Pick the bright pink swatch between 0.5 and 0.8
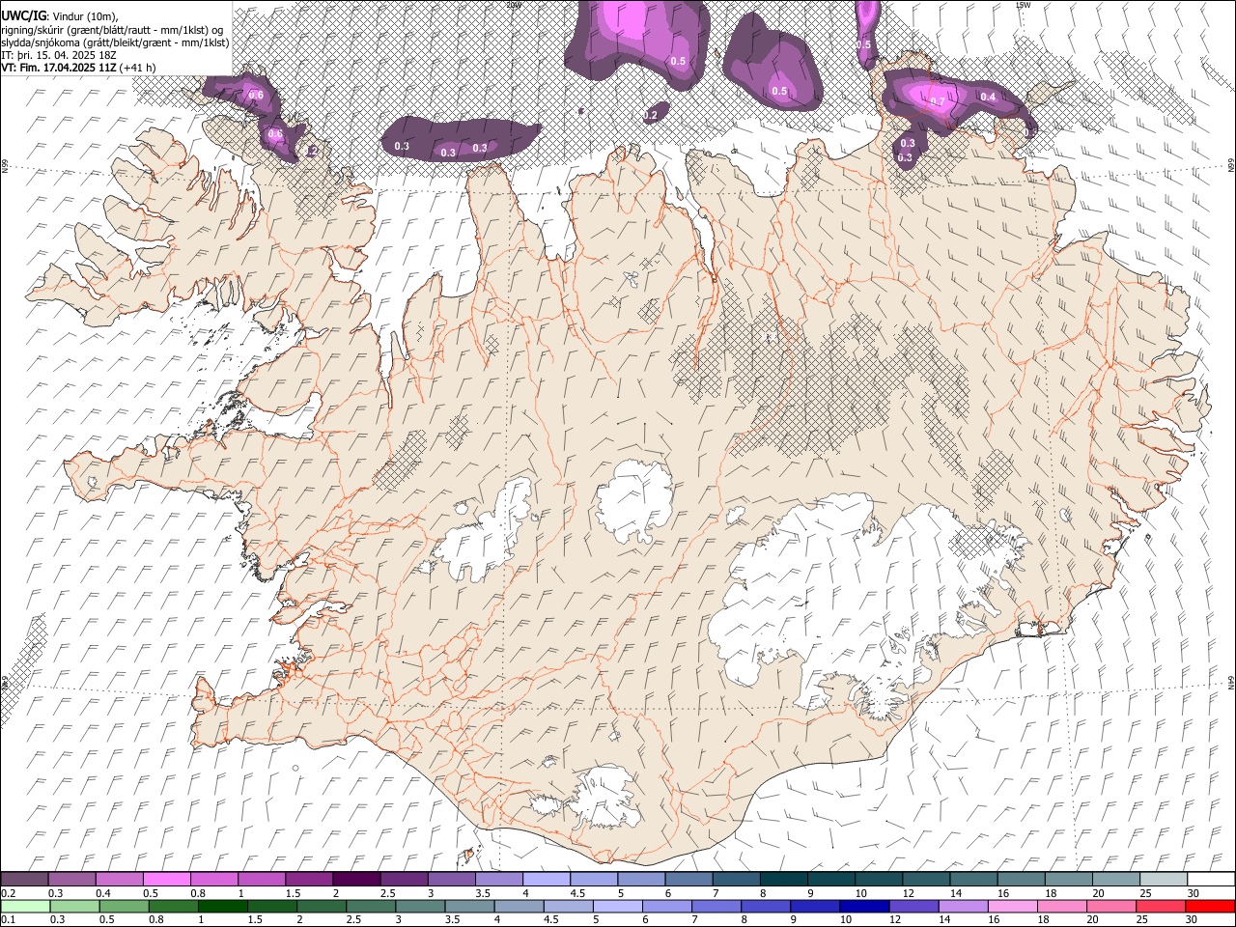The image size is (1236, 927). point(166,880)
